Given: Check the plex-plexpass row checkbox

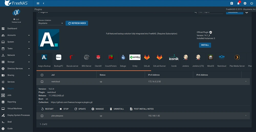Looking at the screenshot, I should pos(42,116).
